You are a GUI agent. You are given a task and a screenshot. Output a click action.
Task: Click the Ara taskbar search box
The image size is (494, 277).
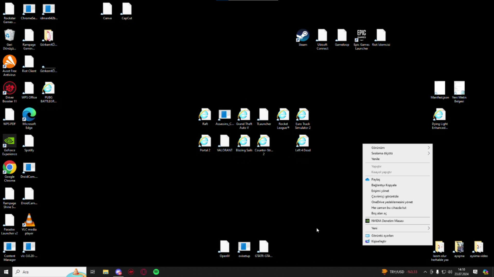tap(49, 272)
